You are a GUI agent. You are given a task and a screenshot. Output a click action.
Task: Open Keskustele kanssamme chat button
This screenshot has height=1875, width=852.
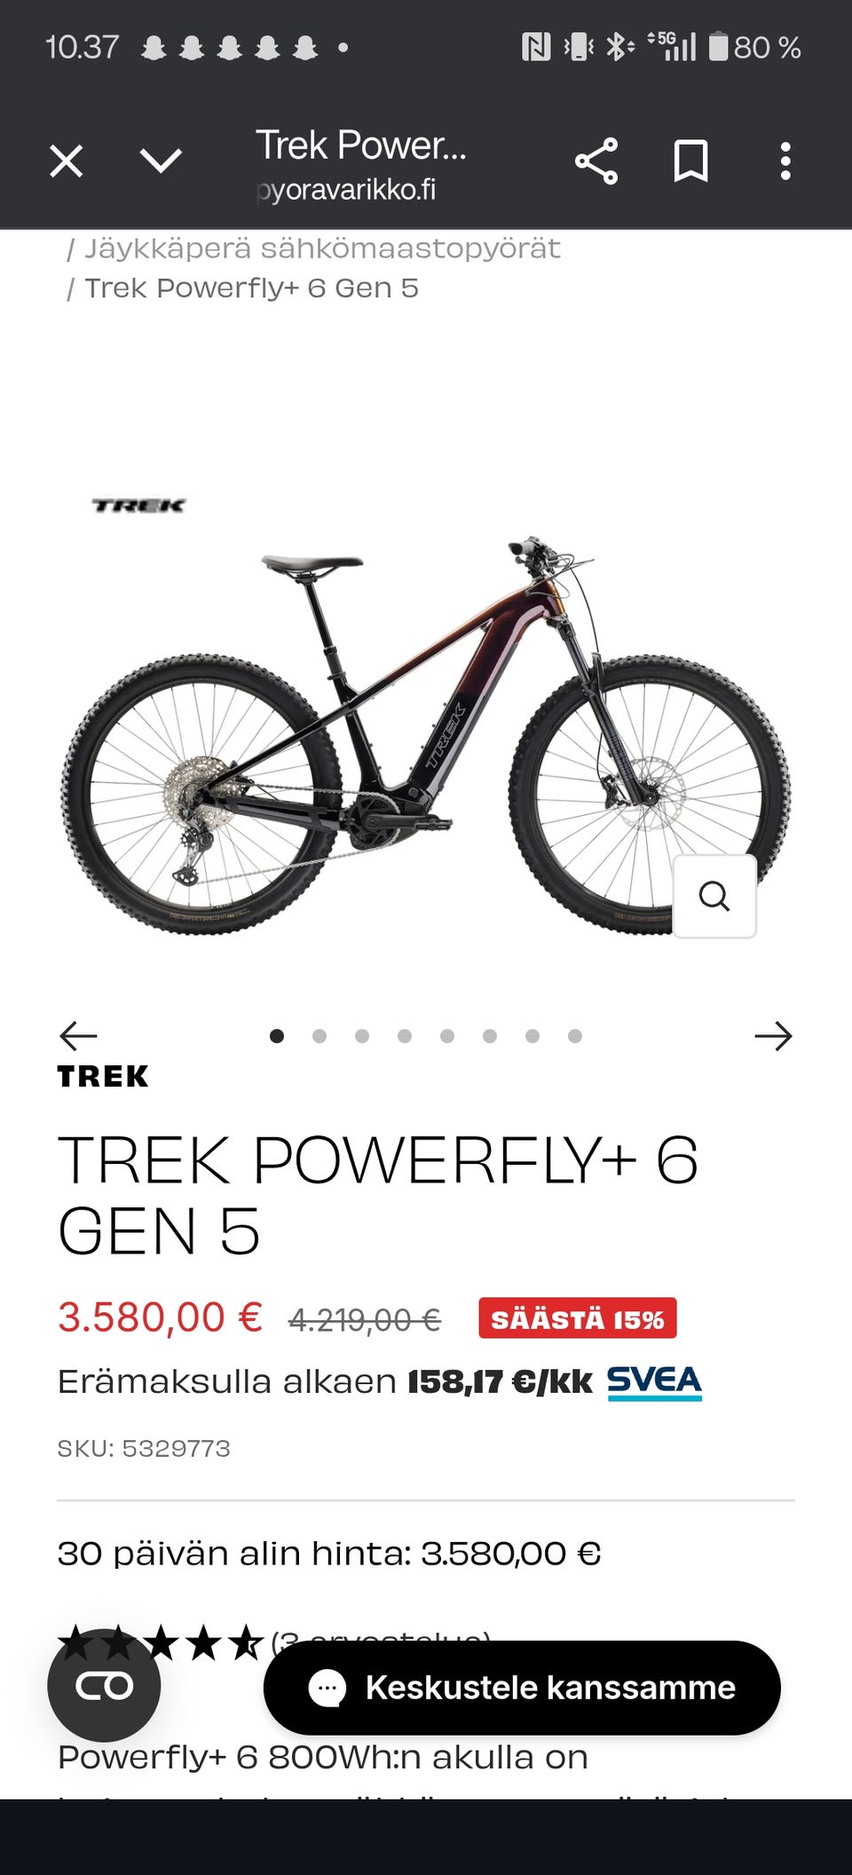[522, 1688]
